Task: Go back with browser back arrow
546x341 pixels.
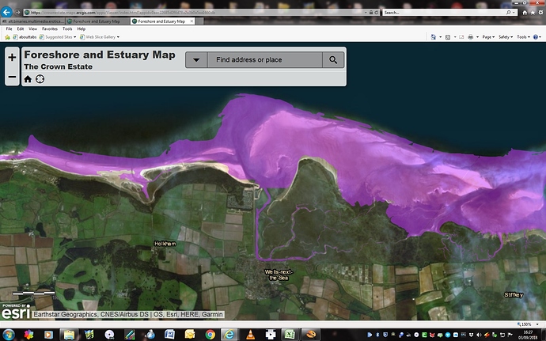Action: click(6, 12)
